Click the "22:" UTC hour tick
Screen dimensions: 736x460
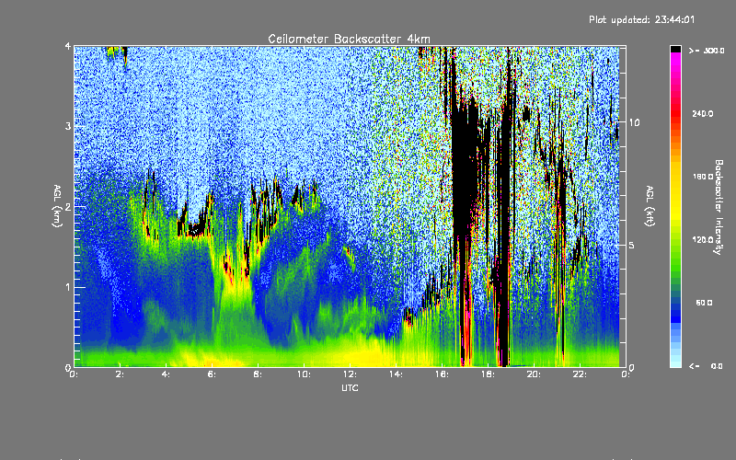[581, 374]
